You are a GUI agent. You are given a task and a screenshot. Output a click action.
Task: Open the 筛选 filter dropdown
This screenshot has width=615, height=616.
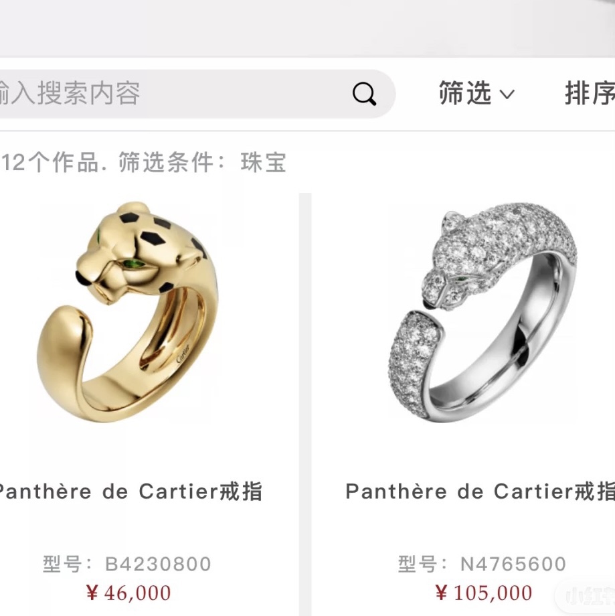pyautogui.click(x=476, y=93)
